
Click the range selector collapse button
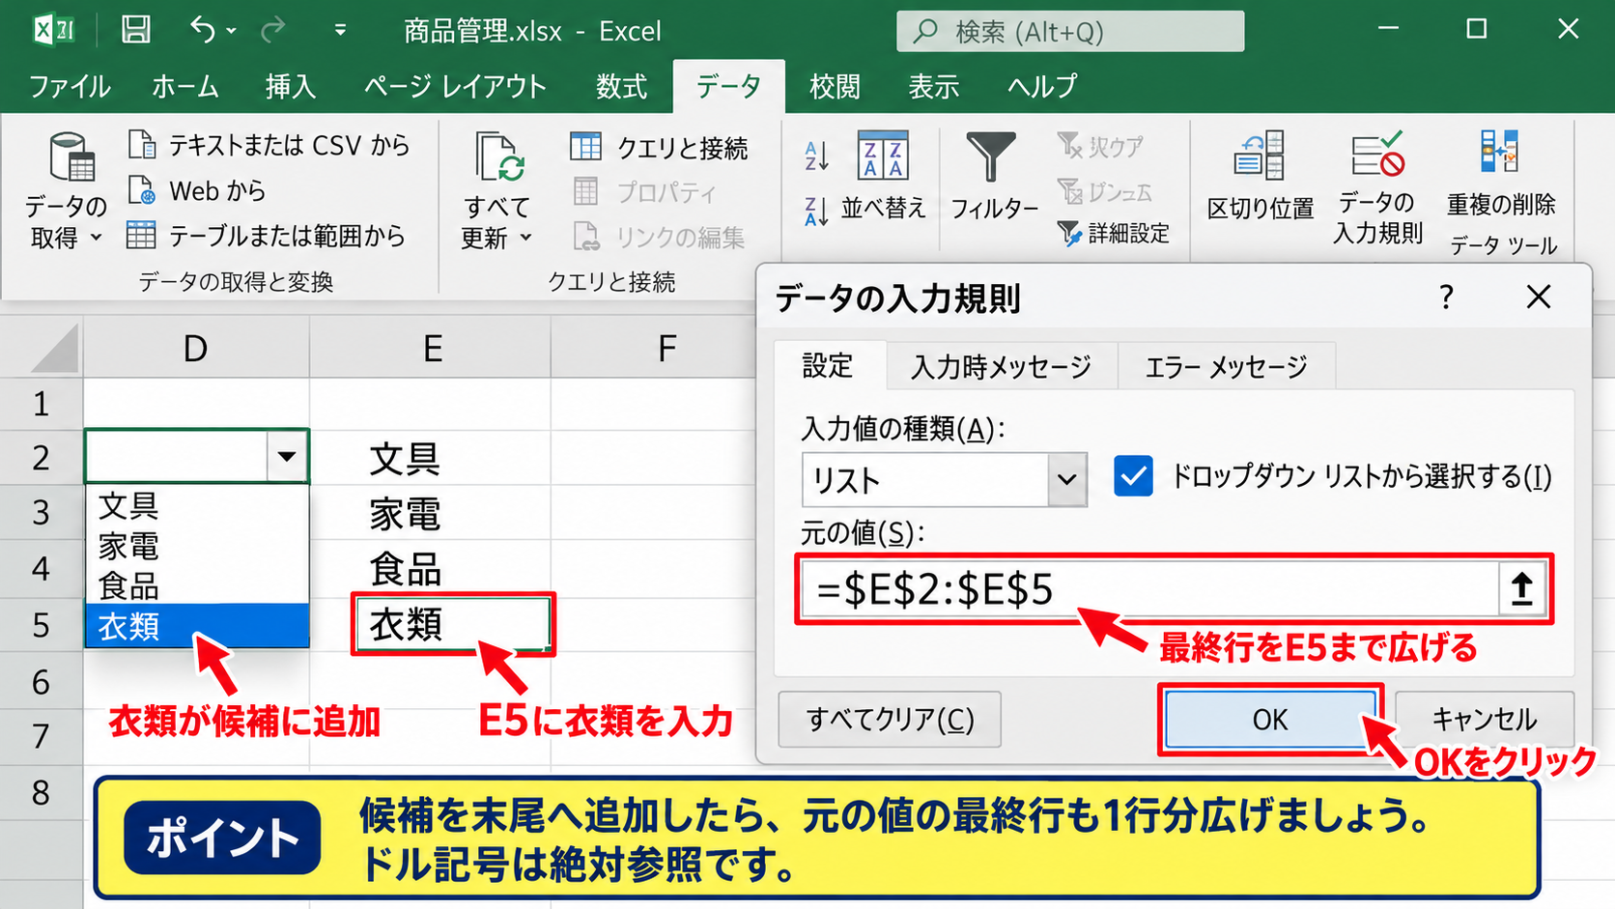(1522, 588)
